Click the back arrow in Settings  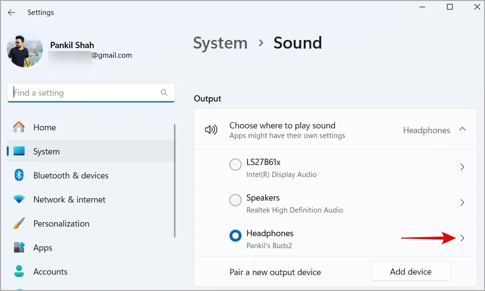(x=12, y=13)
